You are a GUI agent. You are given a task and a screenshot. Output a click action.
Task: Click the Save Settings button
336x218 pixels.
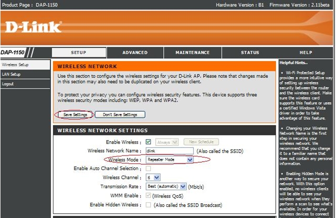coord(73,114)
